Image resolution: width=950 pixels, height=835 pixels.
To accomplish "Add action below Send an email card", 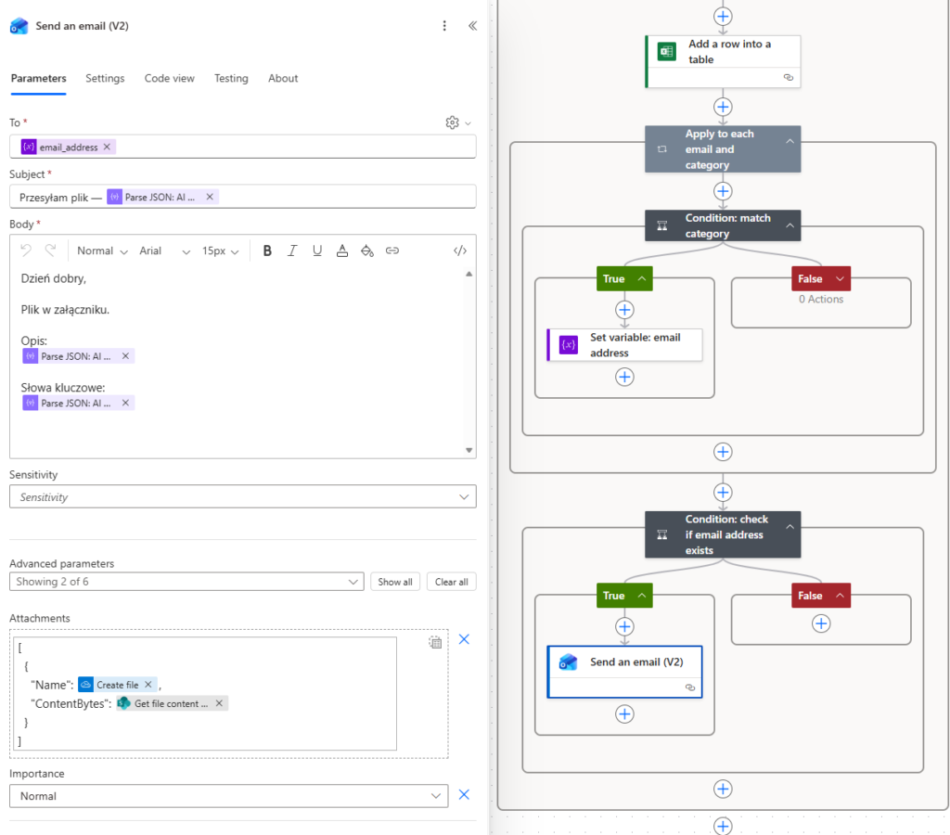I will [x=624, y=714].
